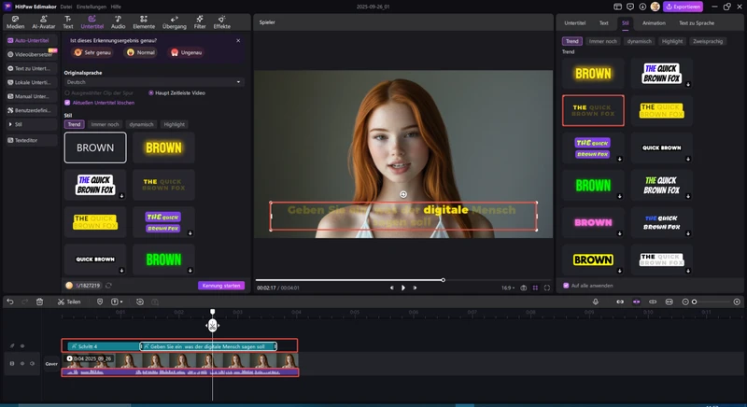Click the timeline zoom slider
Image resolution: width=747 pixels, height=407 pixels.
(x=710, y=302)
